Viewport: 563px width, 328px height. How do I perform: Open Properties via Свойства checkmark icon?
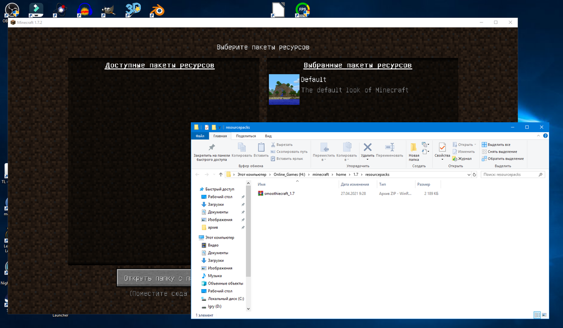(x=442, y=148)
